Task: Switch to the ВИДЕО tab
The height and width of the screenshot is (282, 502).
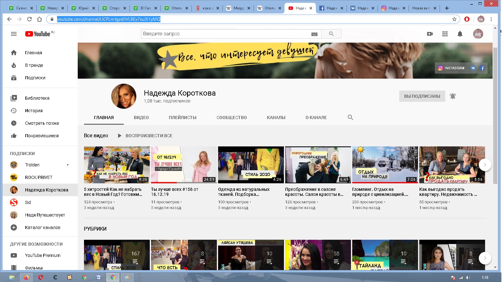Action: coord(141,118)
